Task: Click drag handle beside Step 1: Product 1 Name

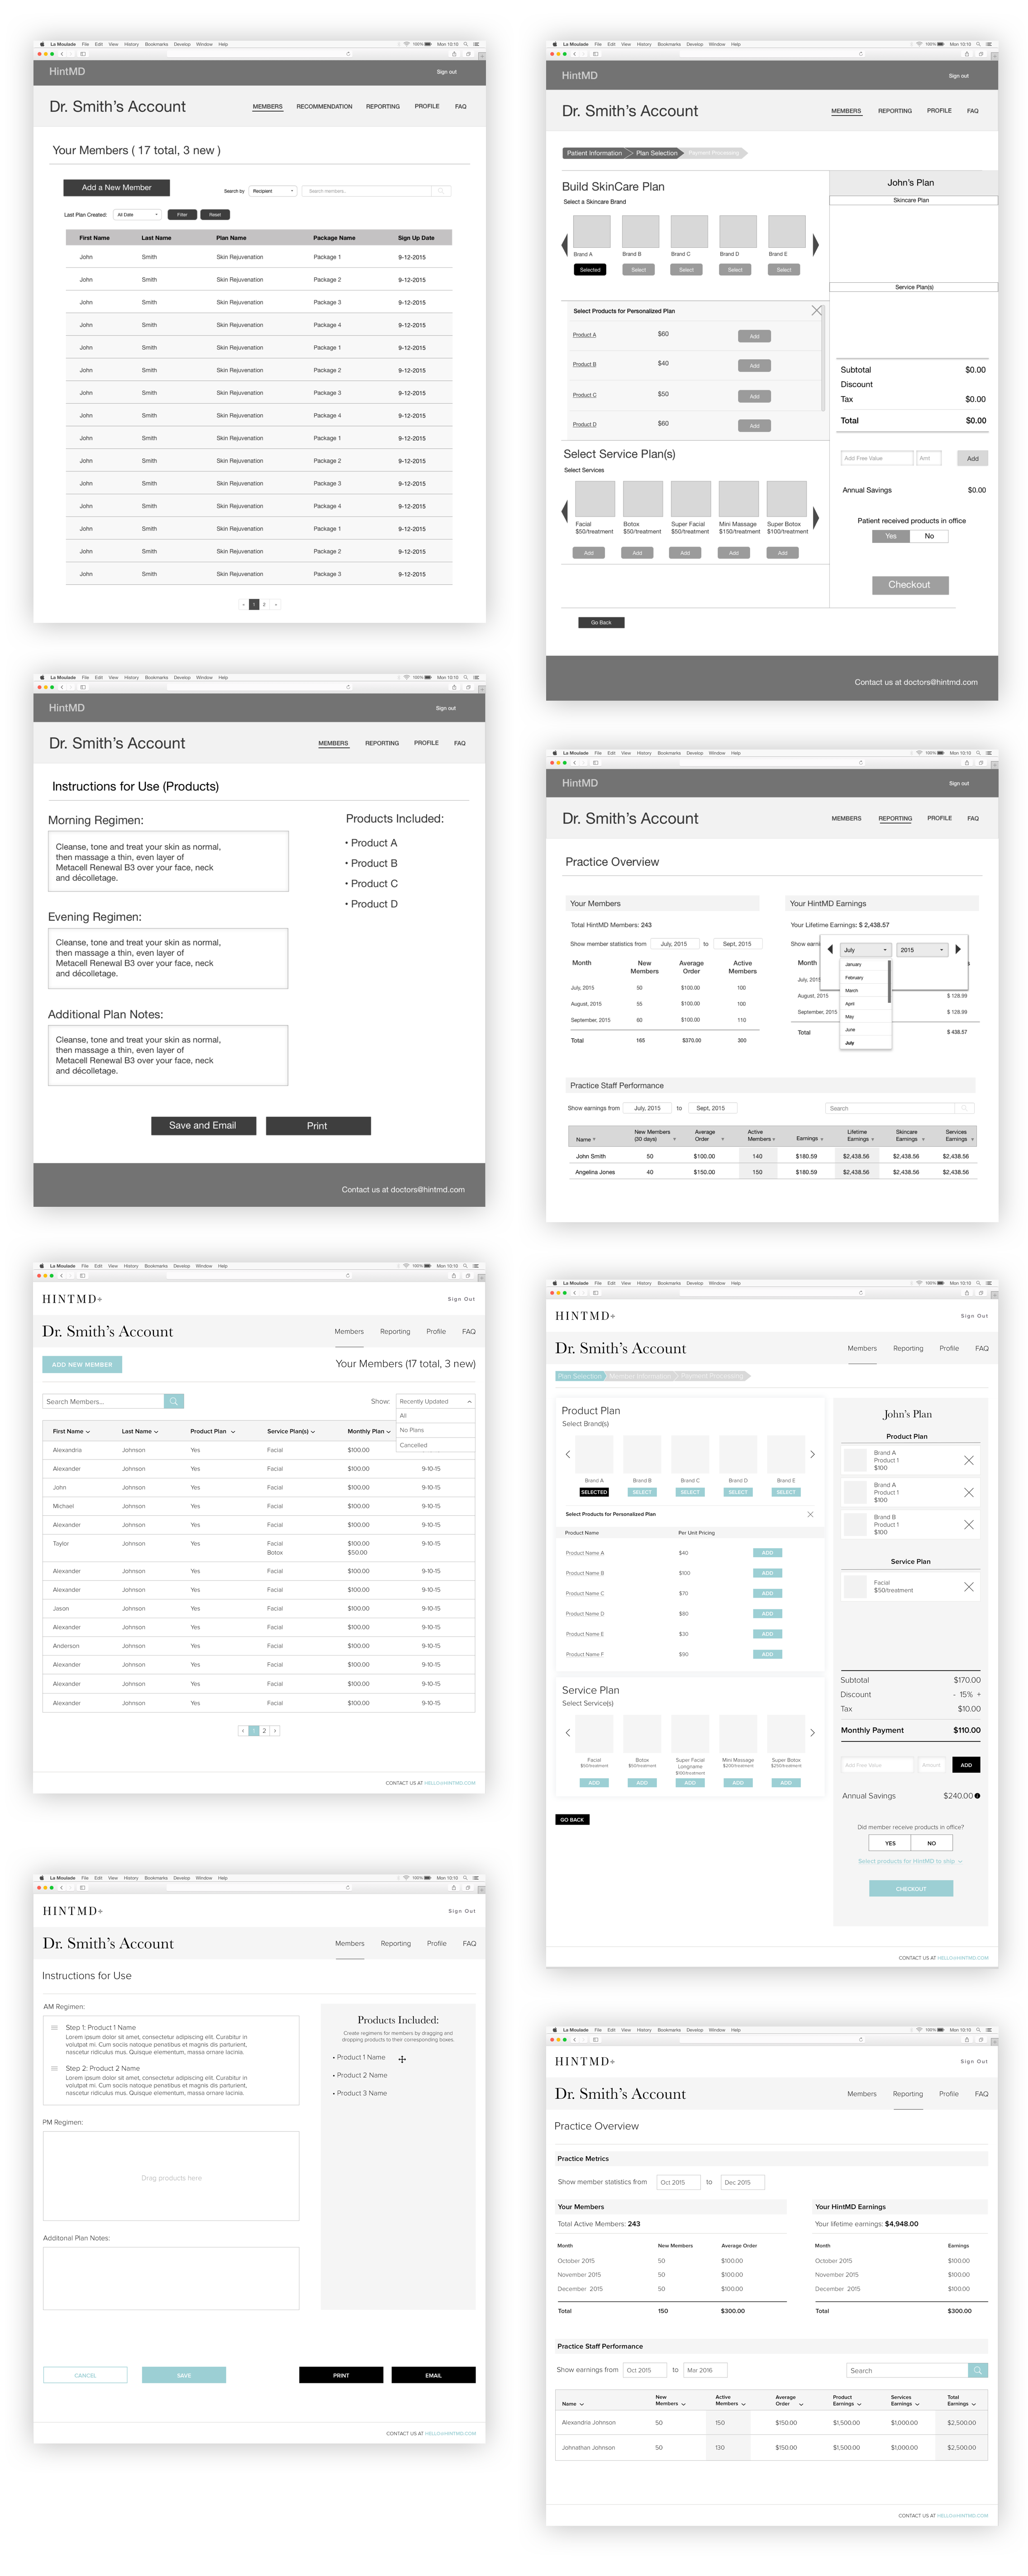Action: coord(54,2027)
